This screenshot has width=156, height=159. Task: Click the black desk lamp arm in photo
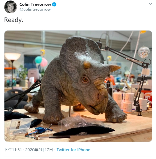[x=125, y=57]
